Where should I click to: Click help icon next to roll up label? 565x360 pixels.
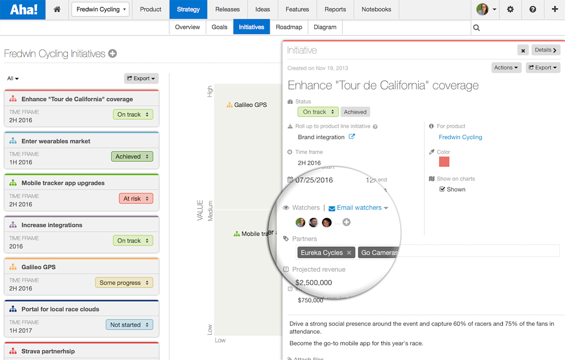coord(375,126)
